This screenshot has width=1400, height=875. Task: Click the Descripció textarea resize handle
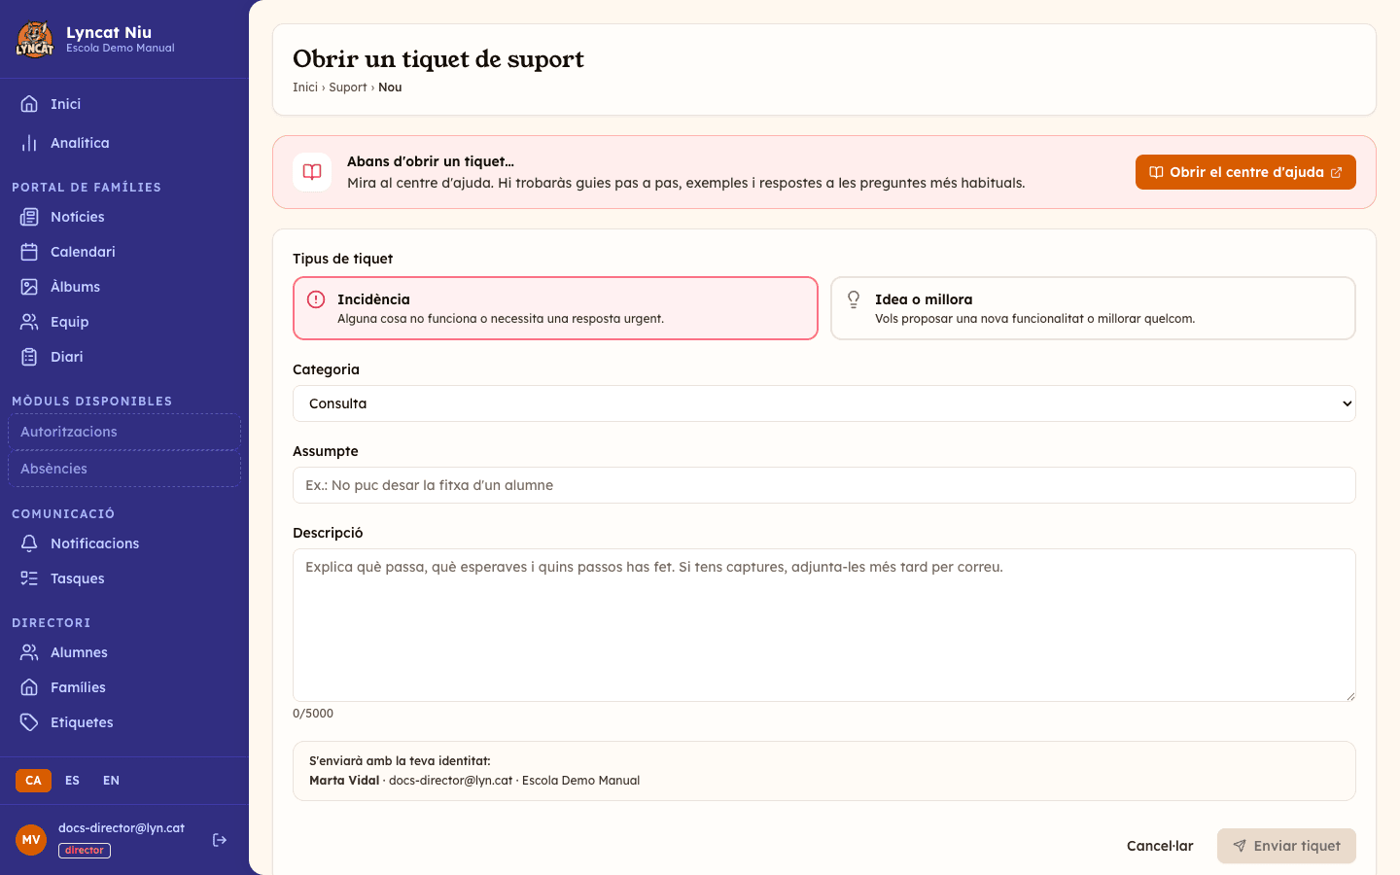point(1349,695)
